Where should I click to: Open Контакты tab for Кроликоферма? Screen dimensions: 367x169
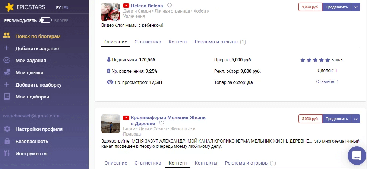(206, 163)
